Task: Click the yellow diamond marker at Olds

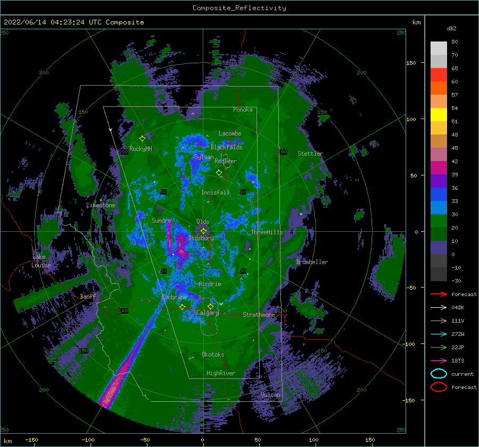Action: click(x=203, y=231)
